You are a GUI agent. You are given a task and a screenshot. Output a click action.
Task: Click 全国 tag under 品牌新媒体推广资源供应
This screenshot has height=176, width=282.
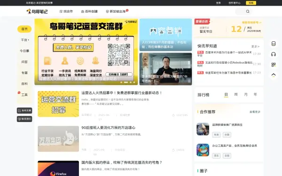point(227,135)
